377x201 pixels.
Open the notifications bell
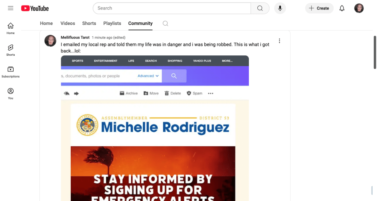(342, 8)
